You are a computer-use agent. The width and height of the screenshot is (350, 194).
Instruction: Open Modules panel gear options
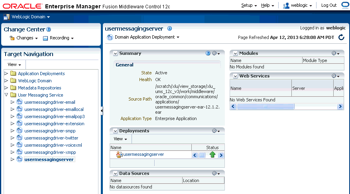[336, 53]
